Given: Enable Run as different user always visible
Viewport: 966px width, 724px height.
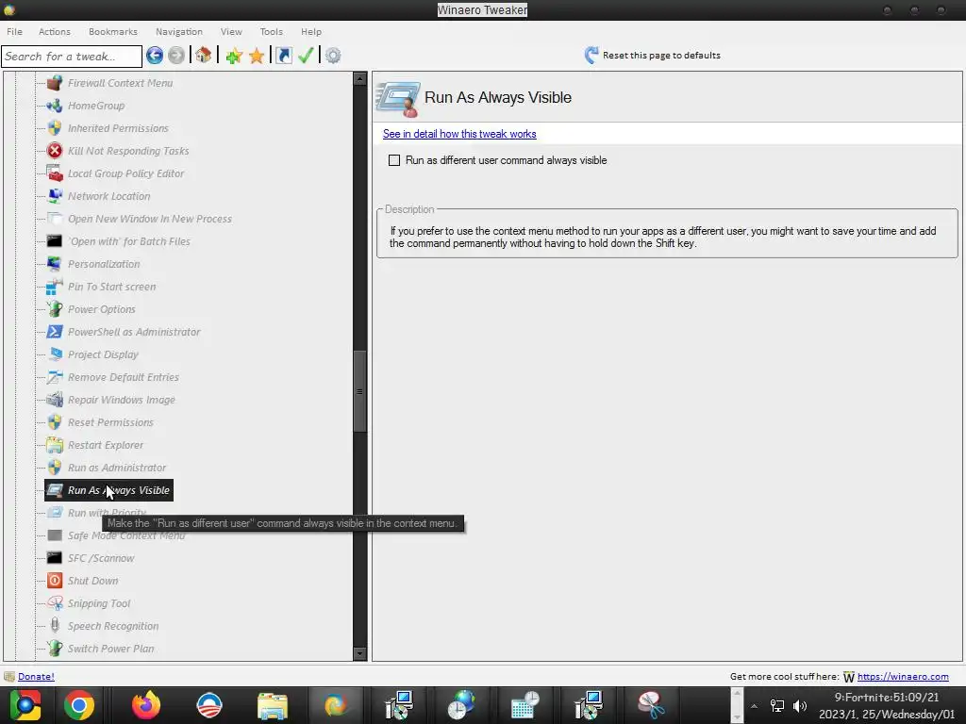Looking at the screenshot, I should [x=394, y=160].
